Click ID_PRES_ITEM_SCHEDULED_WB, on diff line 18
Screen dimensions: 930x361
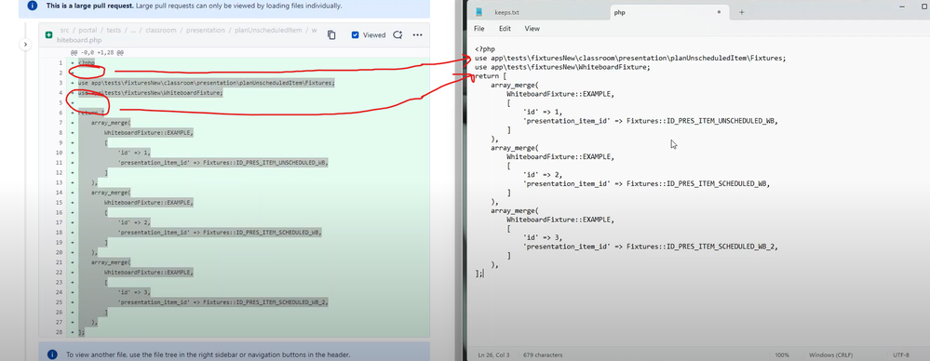[278, 233]
